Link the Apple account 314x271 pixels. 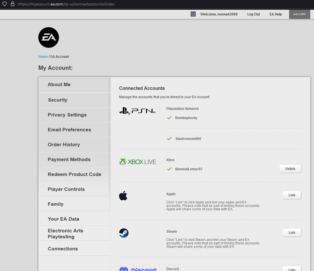click(292, 195)
